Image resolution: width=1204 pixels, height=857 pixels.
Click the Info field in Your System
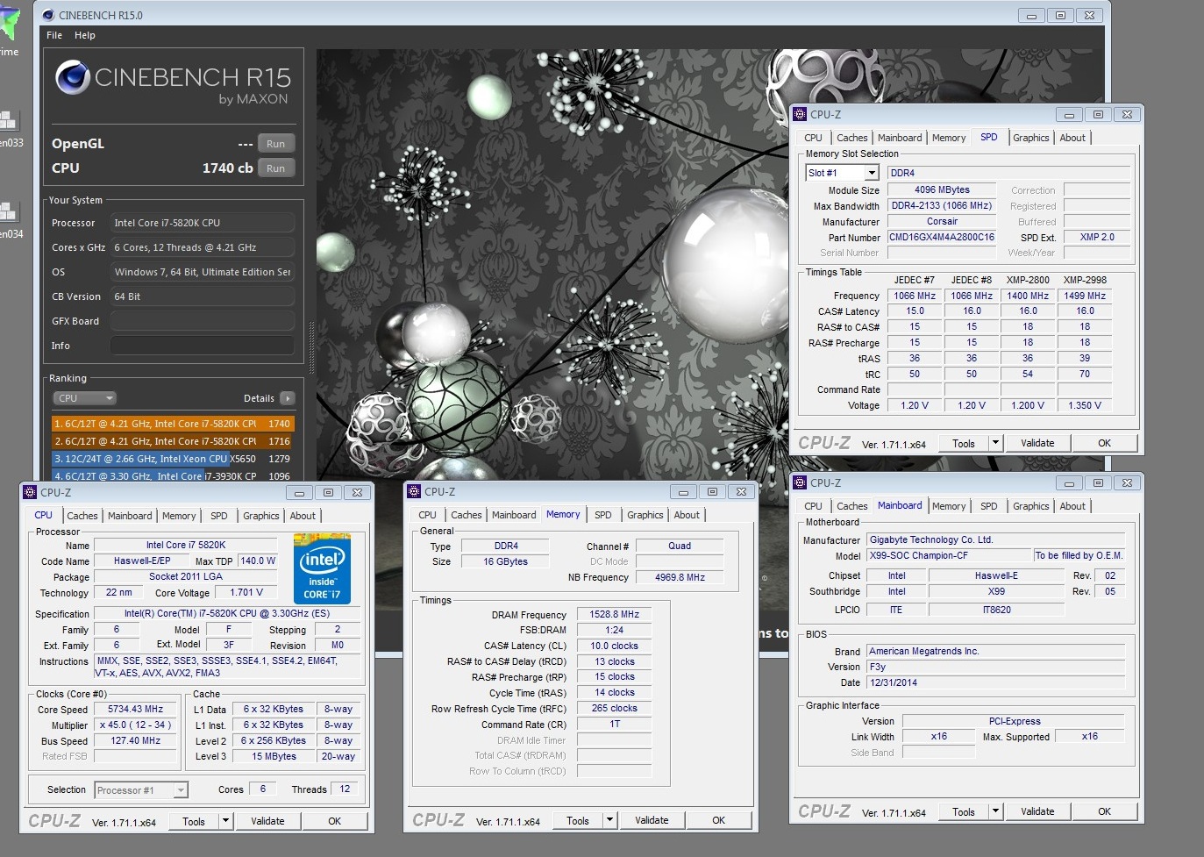(202, 346)
